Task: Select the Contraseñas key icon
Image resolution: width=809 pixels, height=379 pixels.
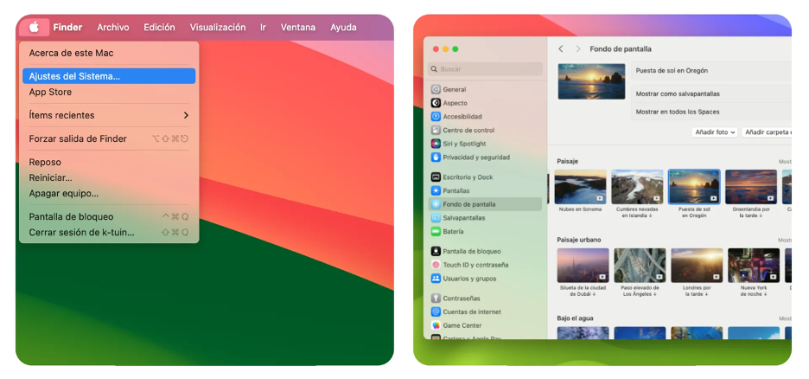Action: coord(436,299)
